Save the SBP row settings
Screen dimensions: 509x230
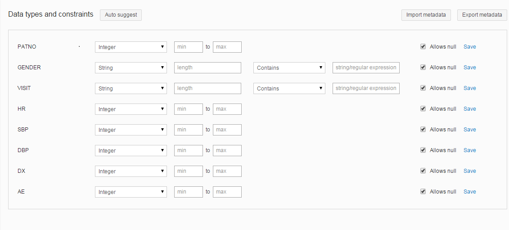pos(469,130)
